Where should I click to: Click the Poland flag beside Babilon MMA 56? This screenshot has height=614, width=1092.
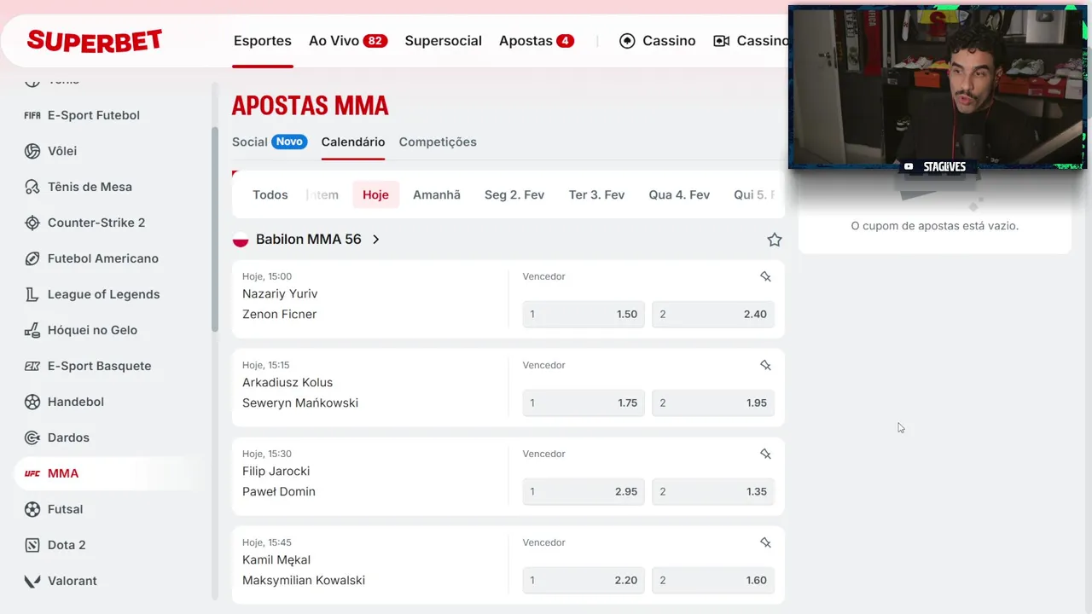pos(241,240)
